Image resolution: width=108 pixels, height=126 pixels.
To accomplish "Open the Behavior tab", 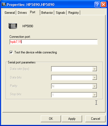I will (47, 13).
